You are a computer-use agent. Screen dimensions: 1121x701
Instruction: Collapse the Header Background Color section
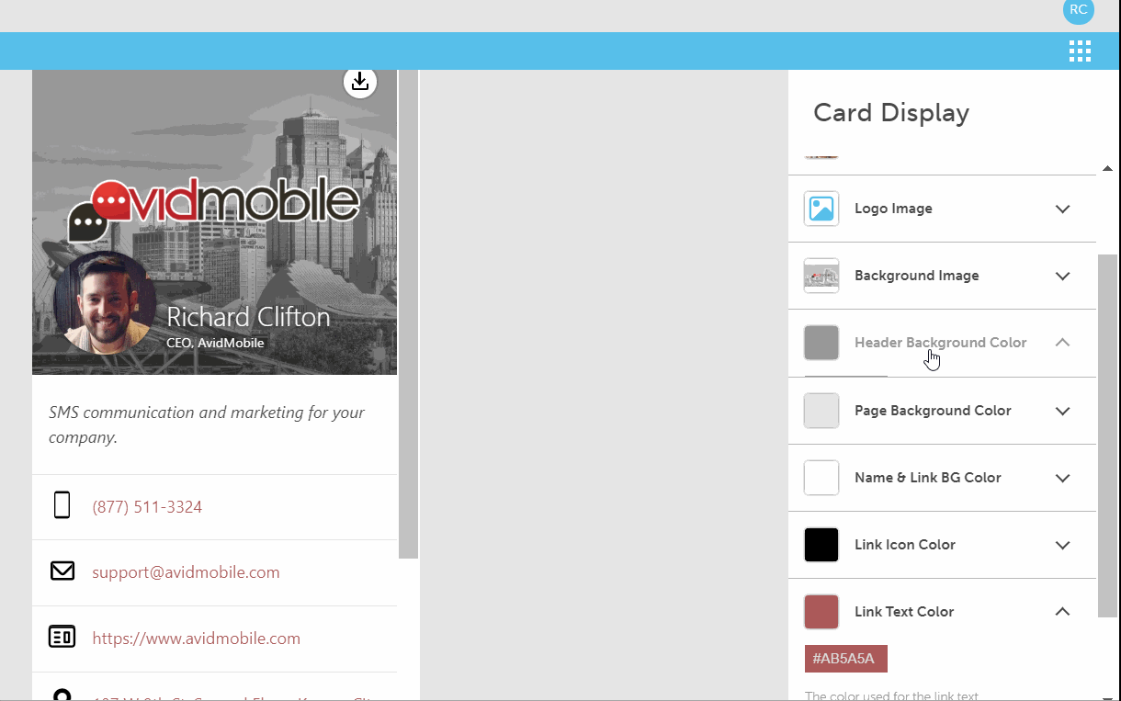pos(1062,342)
